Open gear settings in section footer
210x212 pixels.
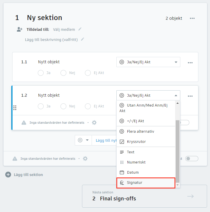pos(85,159)
